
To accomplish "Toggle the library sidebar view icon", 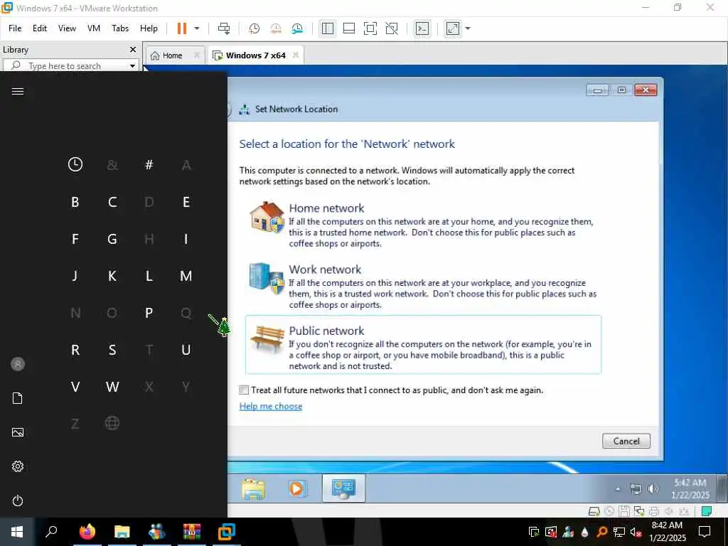I will pos(327,28).
